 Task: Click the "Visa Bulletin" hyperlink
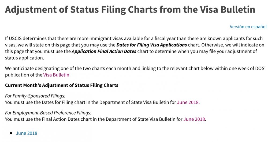coord(56,75)
